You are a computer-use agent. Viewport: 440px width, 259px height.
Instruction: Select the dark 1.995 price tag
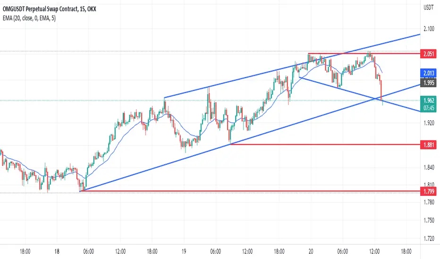pos(428,82)
